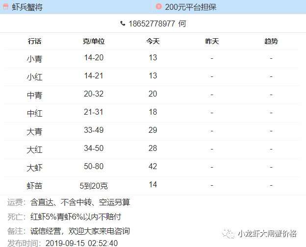This screenshot has width=306, height=247.
Task: Click the 运费 label
Action: click(x=15, y=202)
